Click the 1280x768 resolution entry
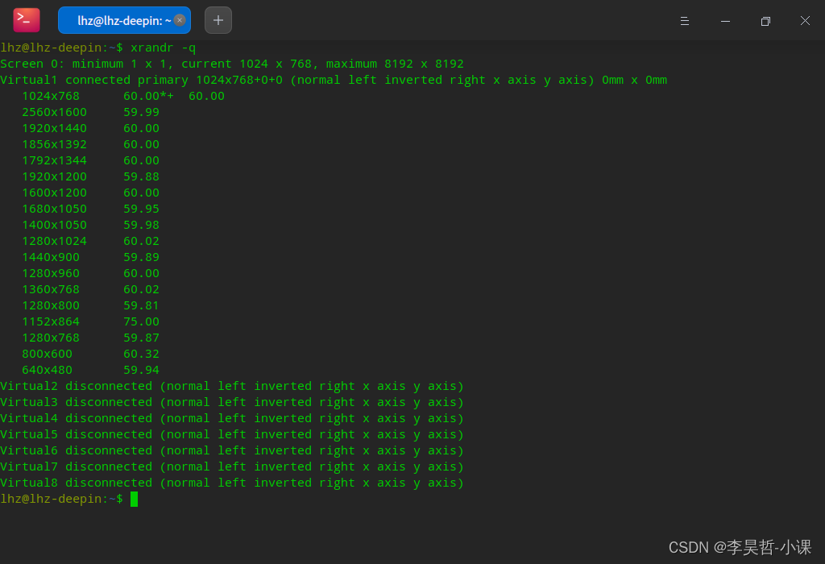The height and width of the screenshot is (564, 825). point(51,338)
